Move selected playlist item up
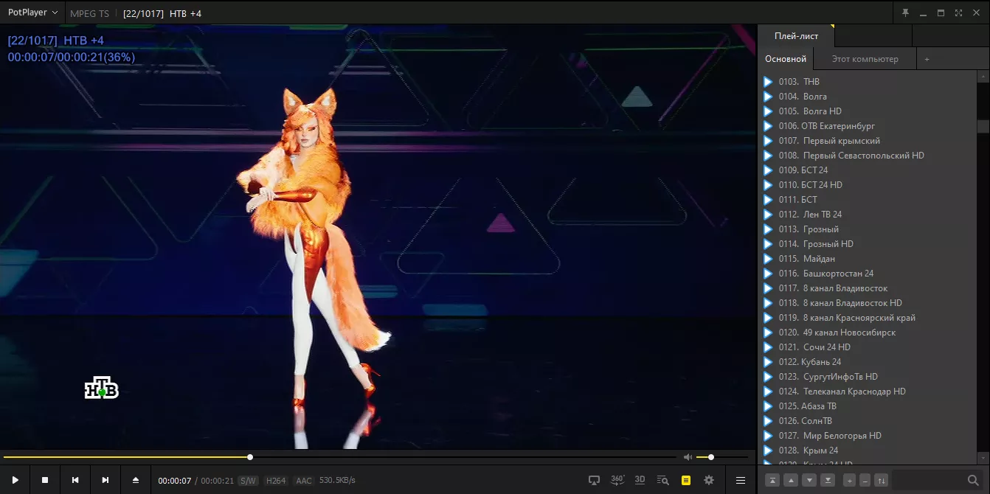990x494 pixels. (x=791, y=480)
